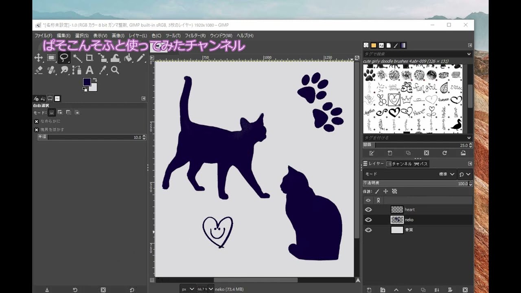The height and width of the screenshot is (293, 521).
Task: Select the Move tool
Action: (x=39, y=58)
